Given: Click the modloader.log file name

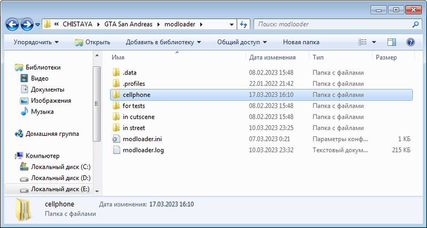Looking at the screenshot, I should [x=143, y=150].
